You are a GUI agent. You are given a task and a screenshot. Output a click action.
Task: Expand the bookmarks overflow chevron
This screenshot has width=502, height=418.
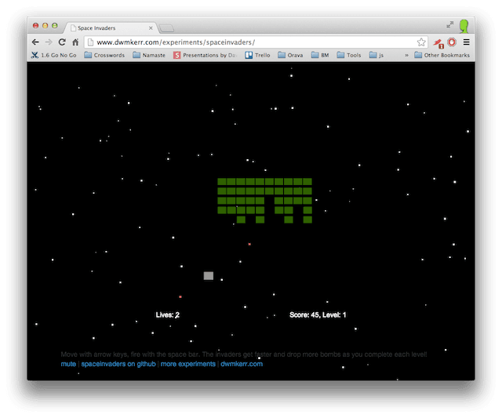point(406,55)
